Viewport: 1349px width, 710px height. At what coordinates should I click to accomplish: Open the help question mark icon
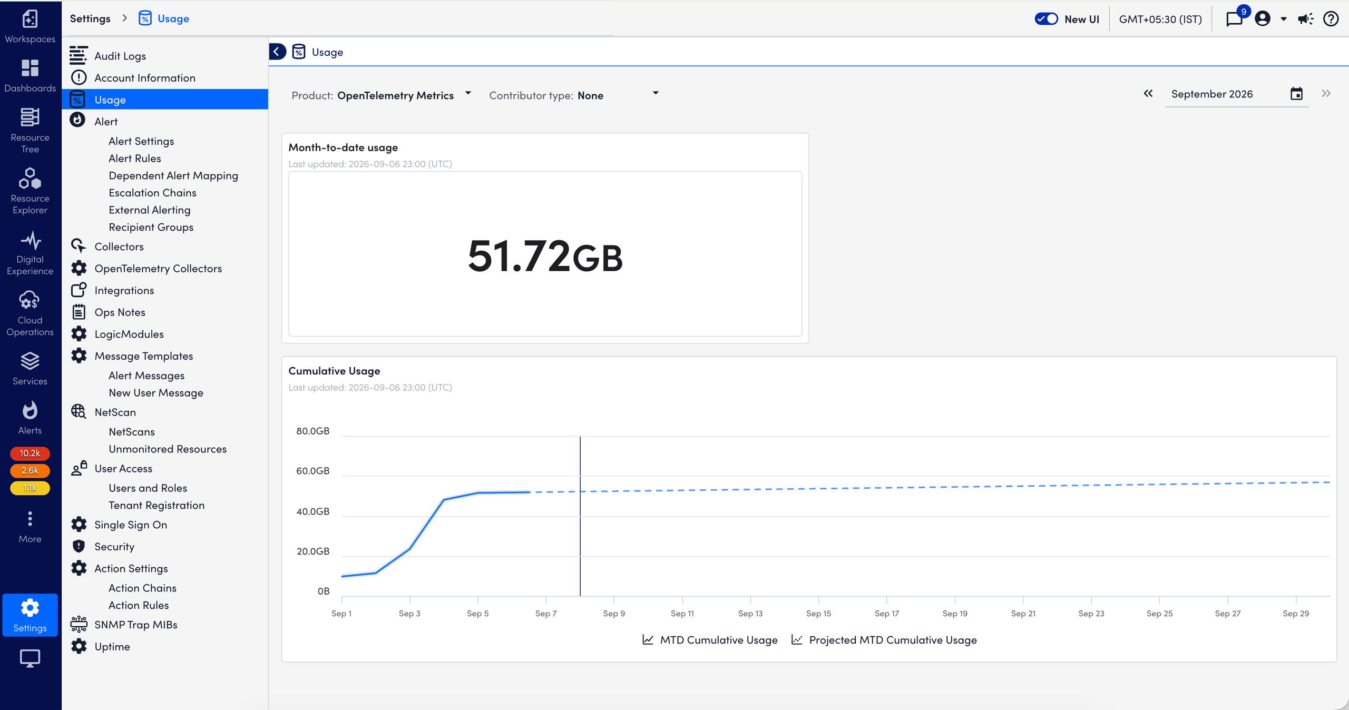pos(1331,19)
